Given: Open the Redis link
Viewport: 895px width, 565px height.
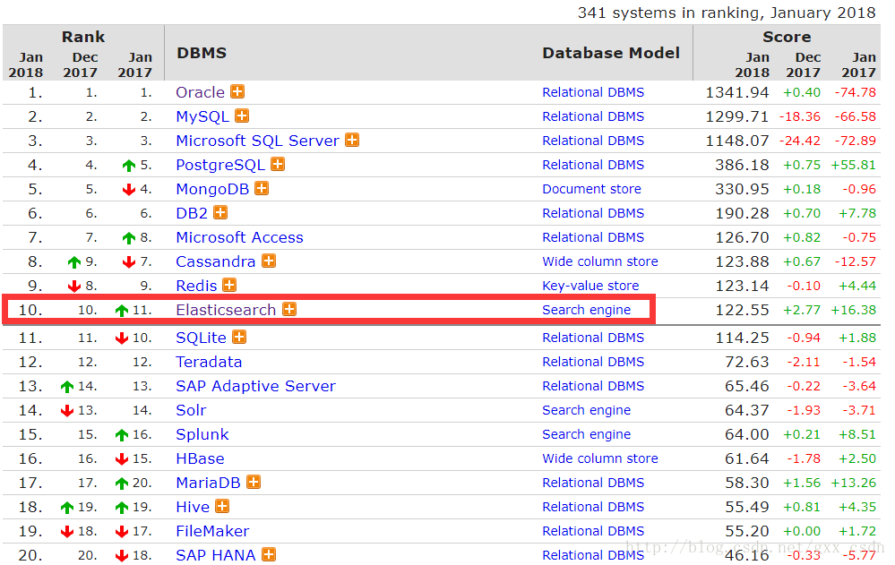Looking at the screenshot, I should (196, 286).
